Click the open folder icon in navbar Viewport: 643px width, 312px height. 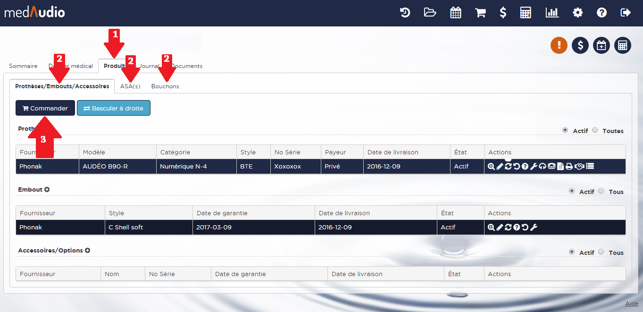click(x=430, y=13)
